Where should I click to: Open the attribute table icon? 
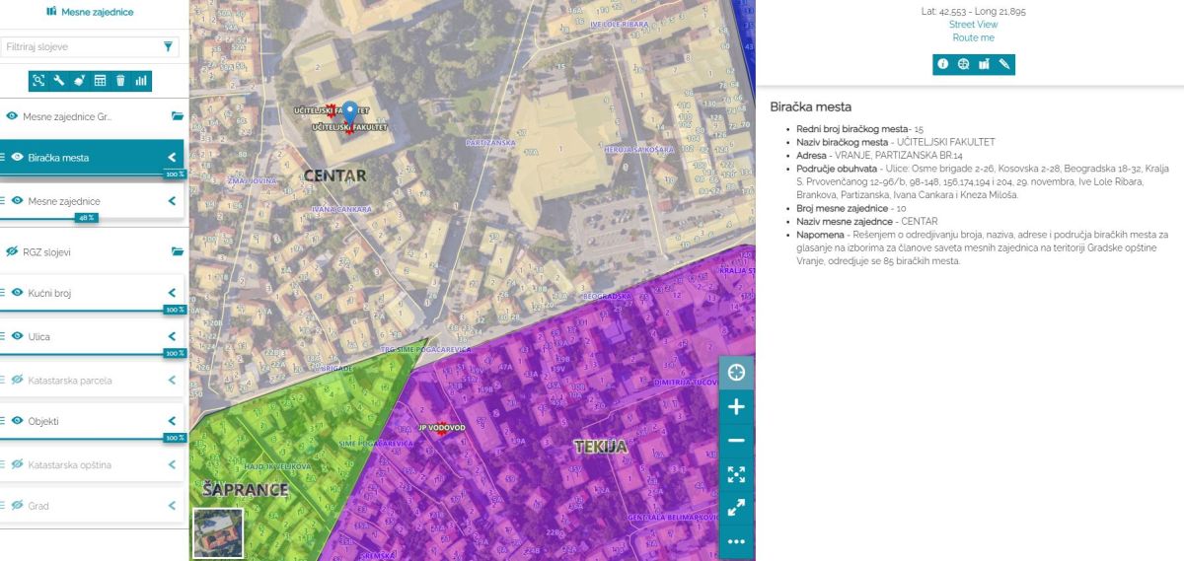click(x=100, y=81)
